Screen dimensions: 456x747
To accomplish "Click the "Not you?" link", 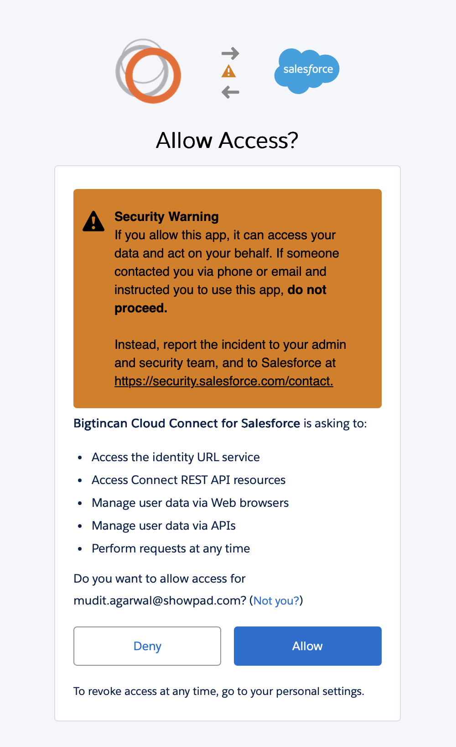I will pos(276,600).
